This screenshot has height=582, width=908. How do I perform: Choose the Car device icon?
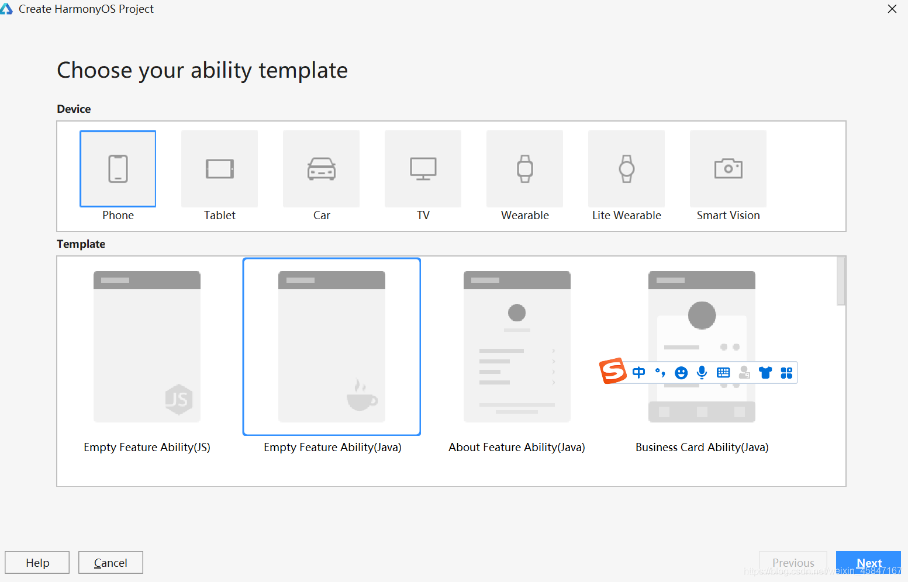(x=321, y=169)
